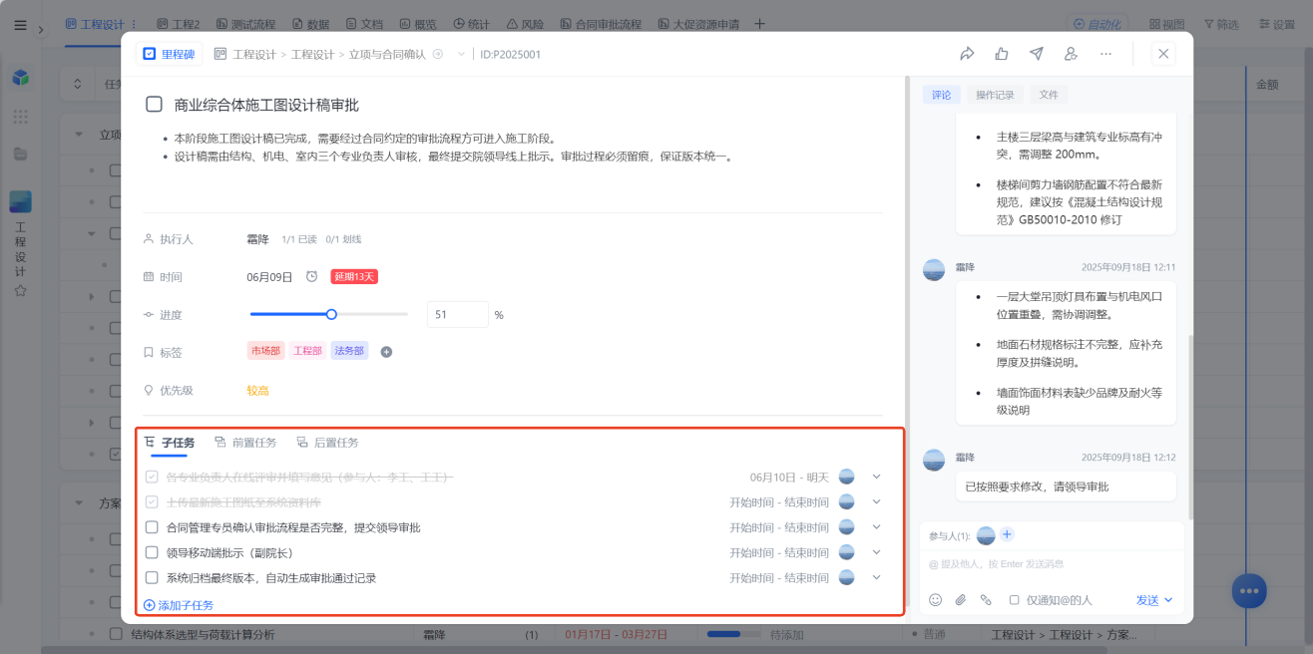Toggle checkbox of 结构体系选型与荷载计算分析 row
This screenshot has width=1313, height=654.
(115, 634)
